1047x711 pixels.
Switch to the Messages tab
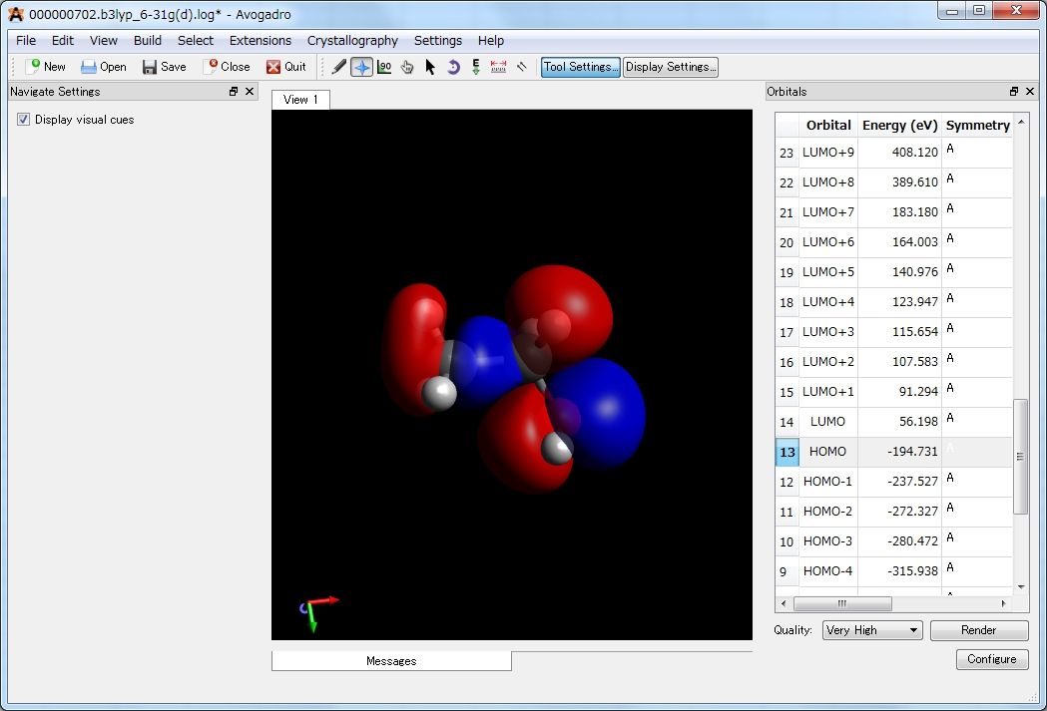click(x=390, y=660)
